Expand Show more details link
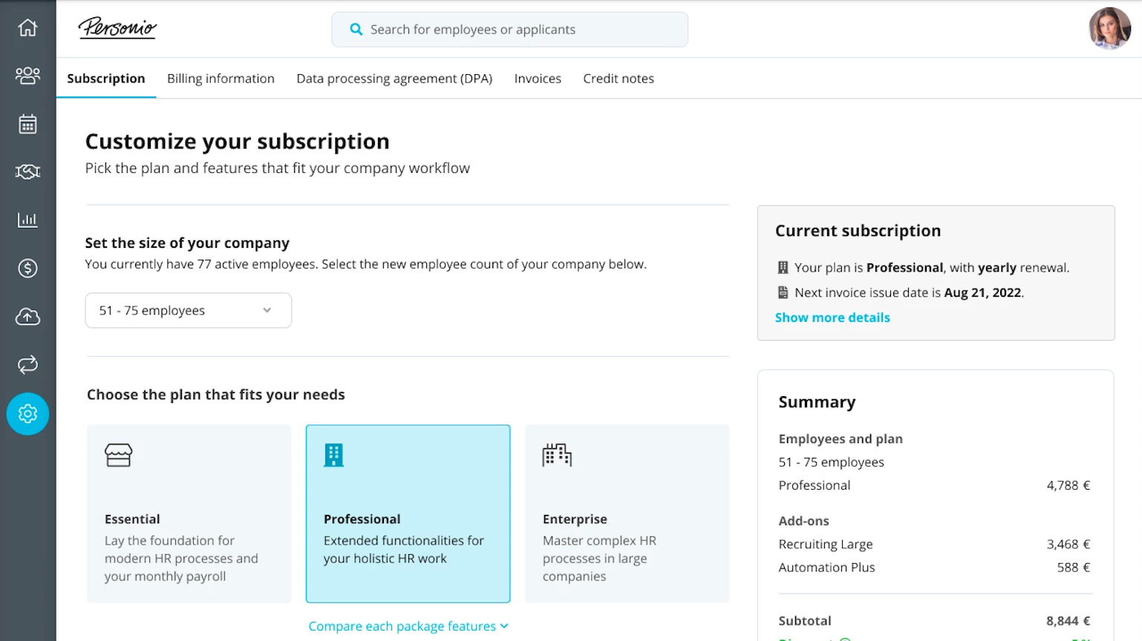 click(x=832, y=318)
